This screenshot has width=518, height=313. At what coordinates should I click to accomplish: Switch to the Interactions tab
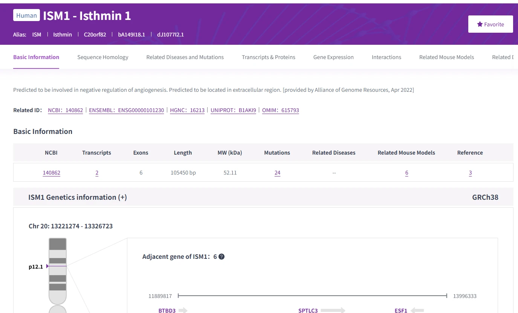tap(386, 57)
